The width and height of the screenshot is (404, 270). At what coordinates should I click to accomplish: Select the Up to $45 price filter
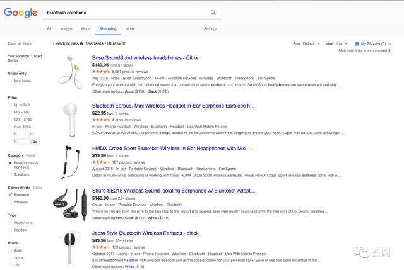tap(10, 105)
